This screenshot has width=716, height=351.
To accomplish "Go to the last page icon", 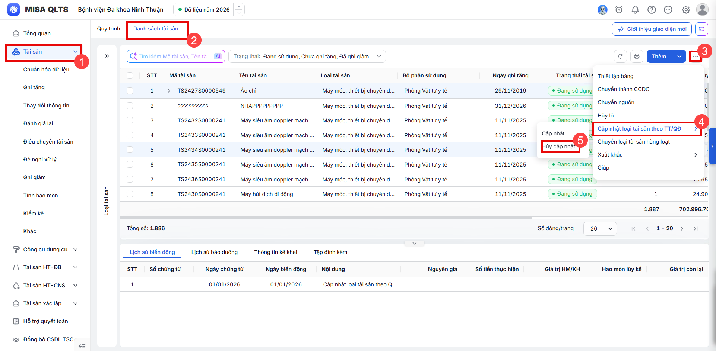I will click(696, 229).
